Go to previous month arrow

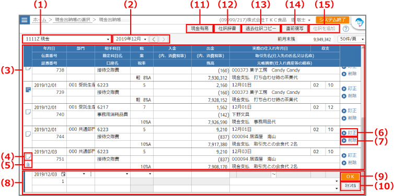(x=154, y=39)
